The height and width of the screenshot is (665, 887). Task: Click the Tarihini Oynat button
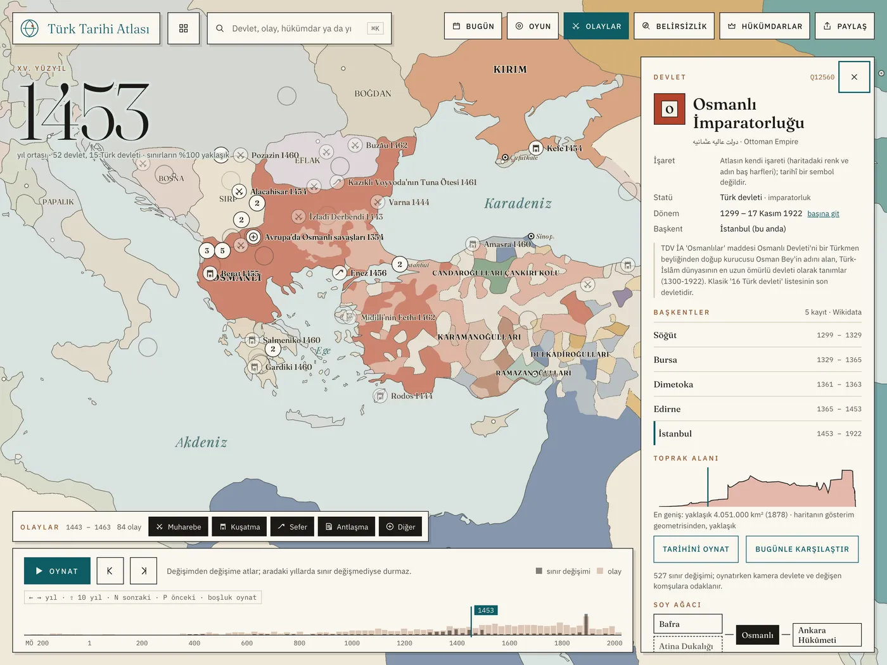tap(696, 549)
